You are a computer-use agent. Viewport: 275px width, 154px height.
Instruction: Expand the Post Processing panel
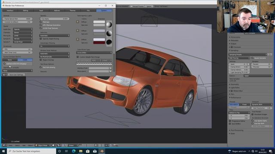point(237,130)
